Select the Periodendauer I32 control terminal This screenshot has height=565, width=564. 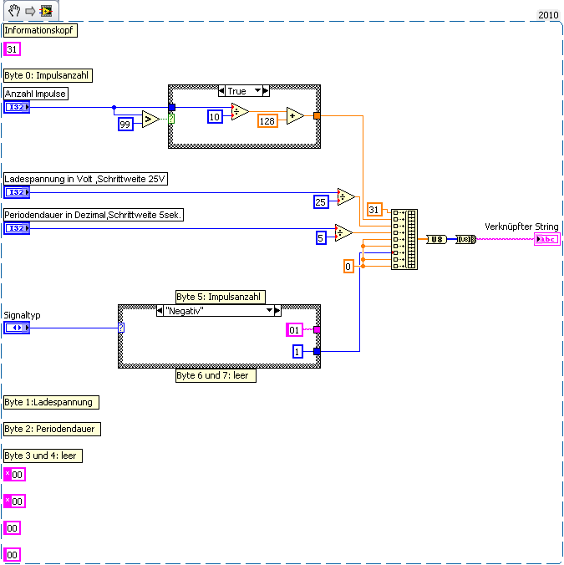pyautogui.click(x=17, y=228)
